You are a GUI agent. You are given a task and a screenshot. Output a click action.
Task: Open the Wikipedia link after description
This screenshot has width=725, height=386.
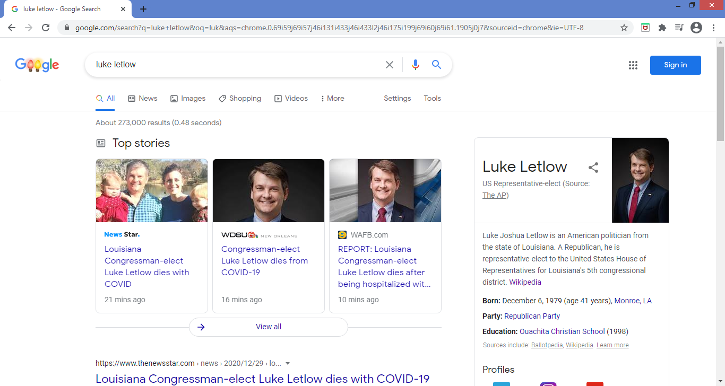click(525, 282)
